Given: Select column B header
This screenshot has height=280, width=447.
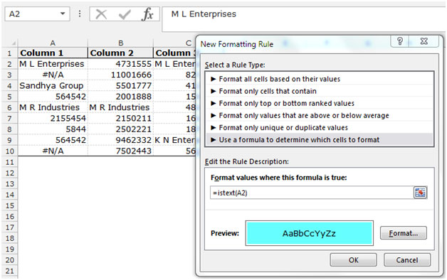Looking at the screenshot, I should click(120, 43).
